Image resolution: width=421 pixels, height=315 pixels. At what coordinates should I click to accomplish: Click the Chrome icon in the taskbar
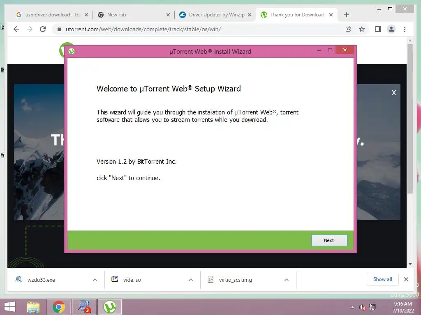click(x=59, y=307)
